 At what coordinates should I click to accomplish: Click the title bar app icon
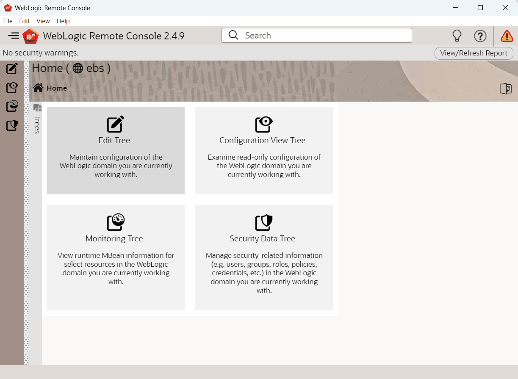(8, 8)
